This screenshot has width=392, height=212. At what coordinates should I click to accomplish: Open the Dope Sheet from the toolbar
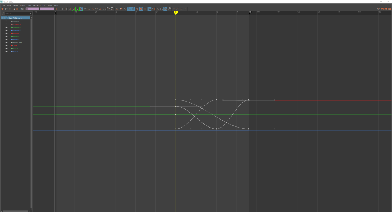click(382, 9)
